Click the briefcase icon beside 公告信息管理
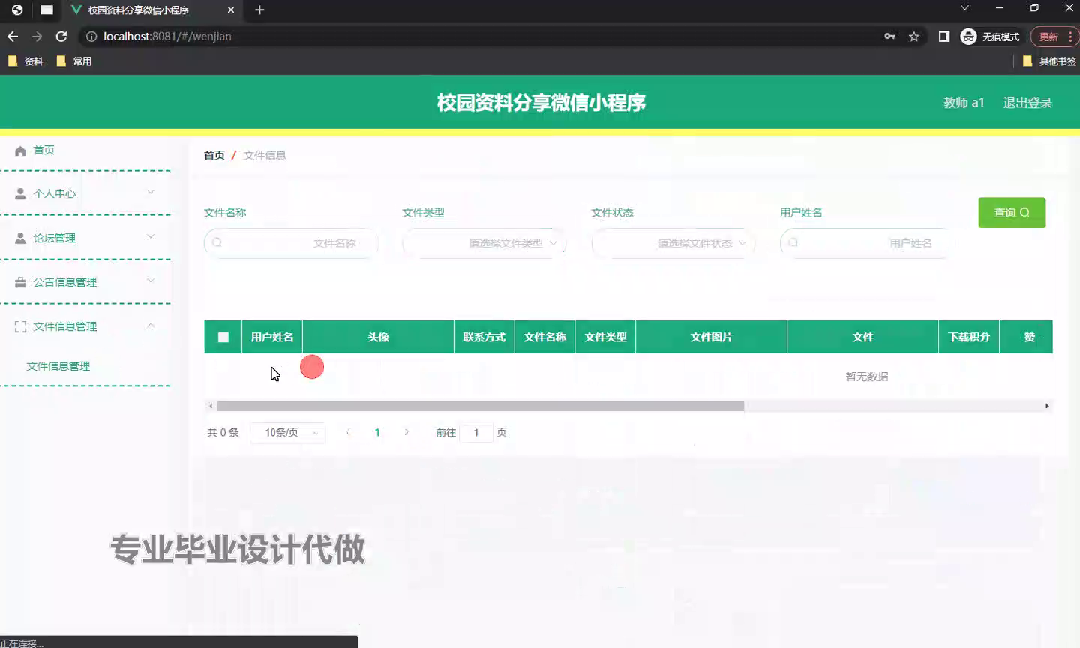The image size is (1080, 648). pyautogui.click(x=20, y=282)
